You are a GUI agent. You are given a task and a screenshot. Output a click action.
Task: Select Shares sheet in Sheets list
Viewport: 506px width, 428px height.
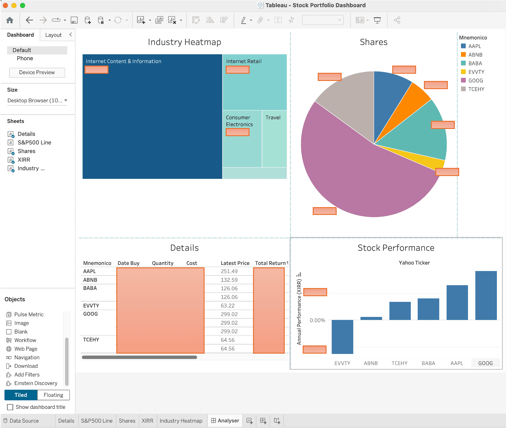pos(26,151)
